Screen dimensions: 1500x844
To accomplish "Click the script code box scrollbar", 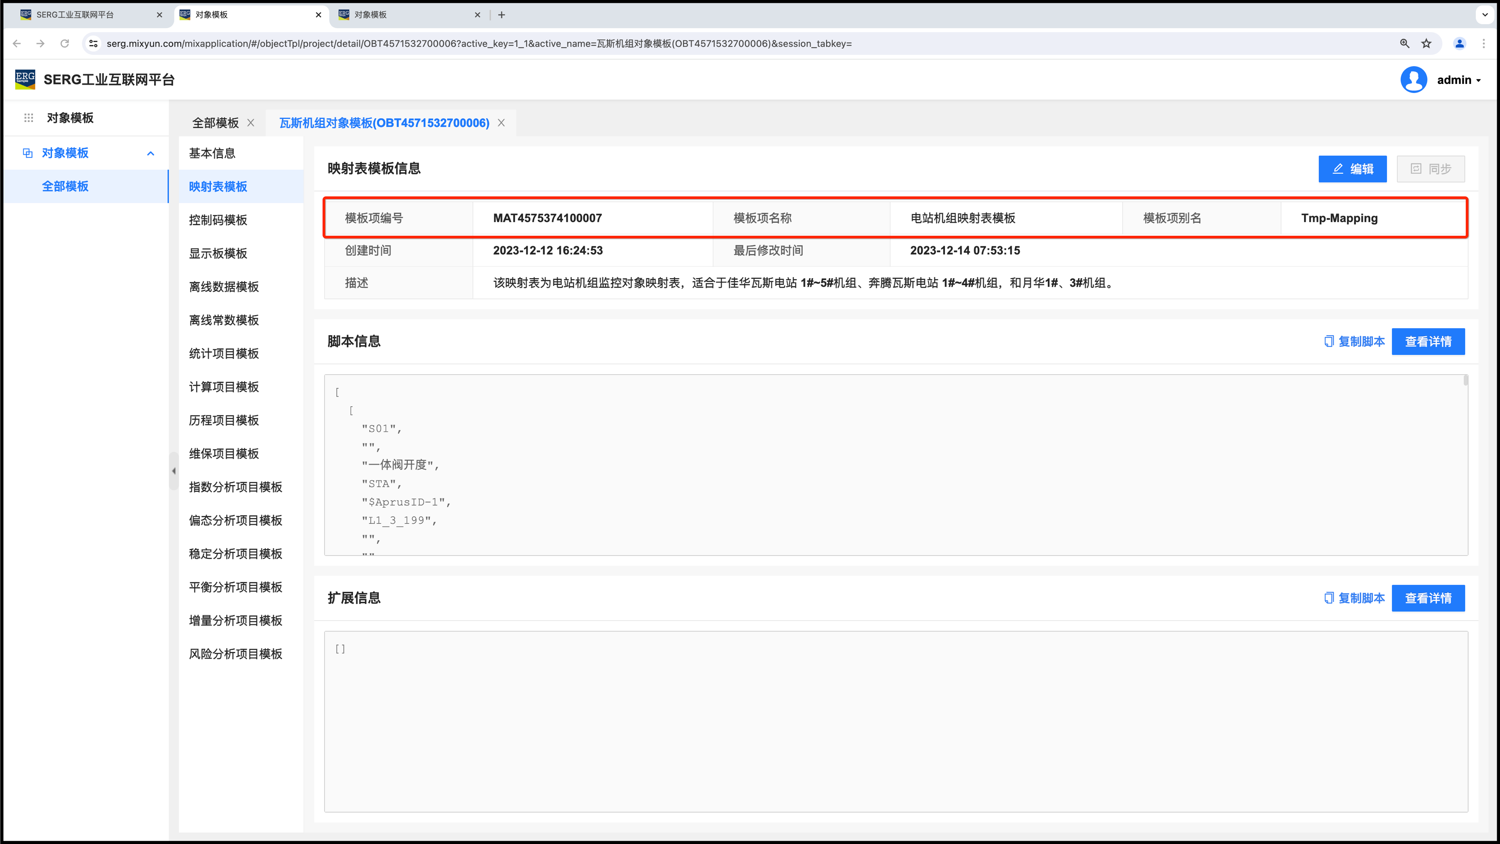I will click(1465, 381).
